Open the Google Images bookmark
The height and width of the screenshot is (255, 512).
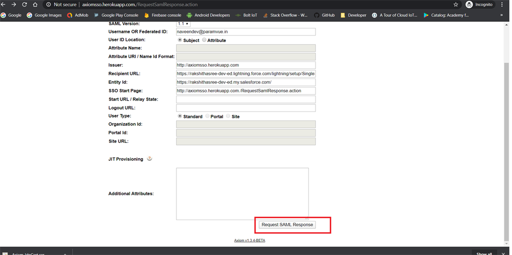[x=44, y=15]
